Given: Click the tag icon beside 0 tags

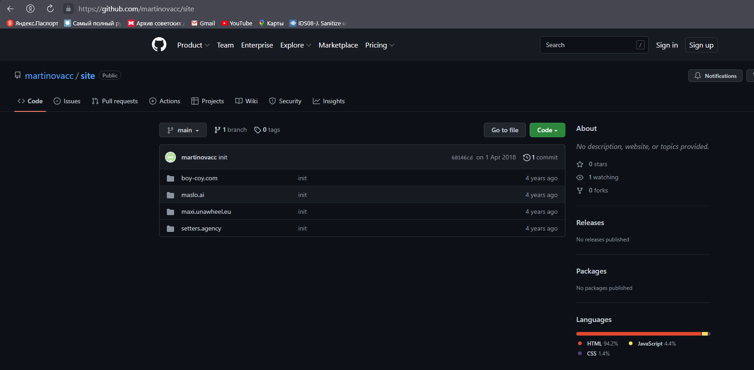Looking at the screenshot, I should click(x=258, y=130).
